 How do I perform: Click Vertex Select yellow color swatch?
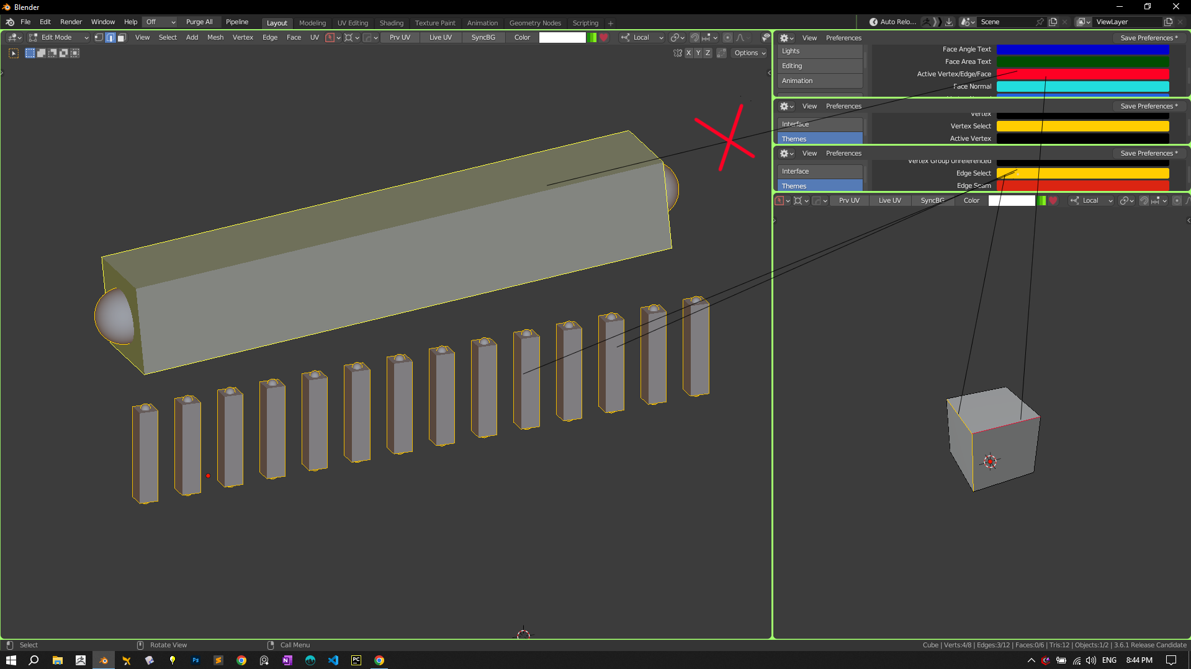(1082, 126)
